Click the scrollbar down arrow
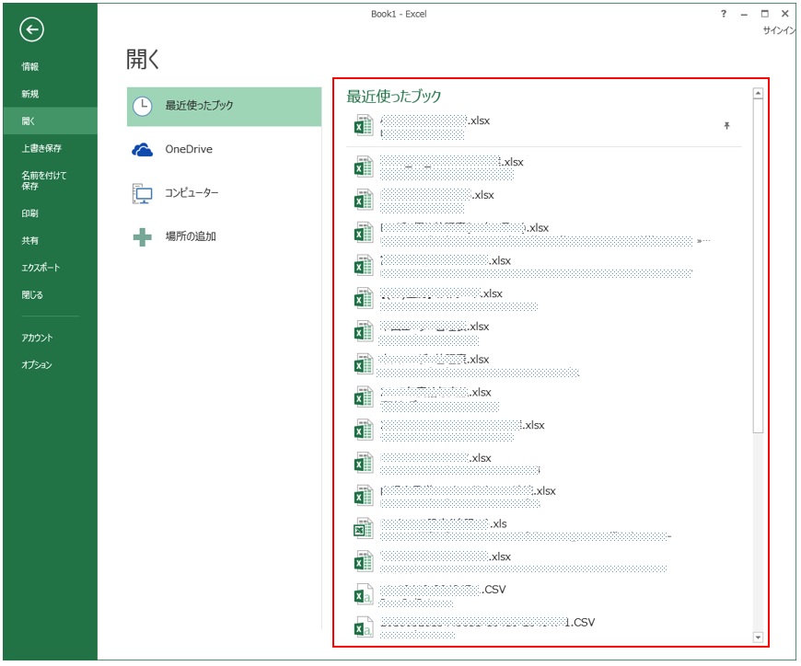This screenshot has height=666, width=801. tap(757, 638)
